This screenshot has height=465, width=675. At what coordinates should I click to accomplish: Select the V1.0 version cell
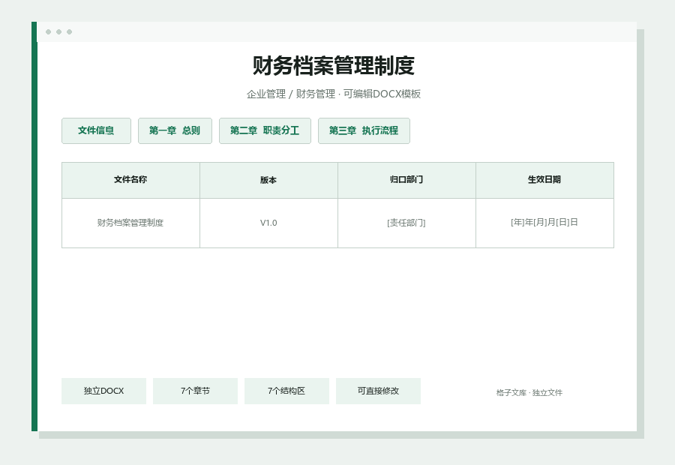coord(268,223)
